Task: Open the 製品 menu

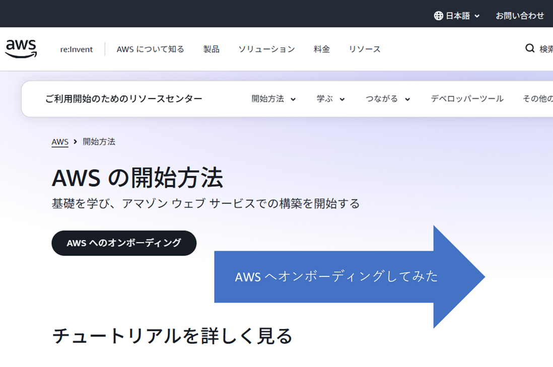Action: [x=211, y=49]
